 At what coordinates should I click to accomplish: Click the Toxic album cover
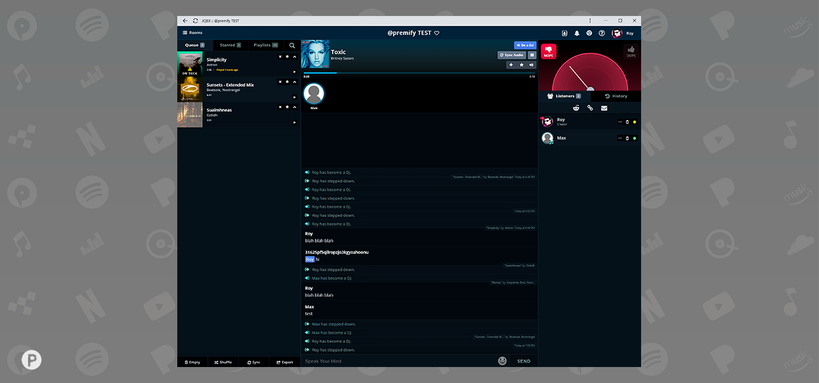click(x=315, y=54)
